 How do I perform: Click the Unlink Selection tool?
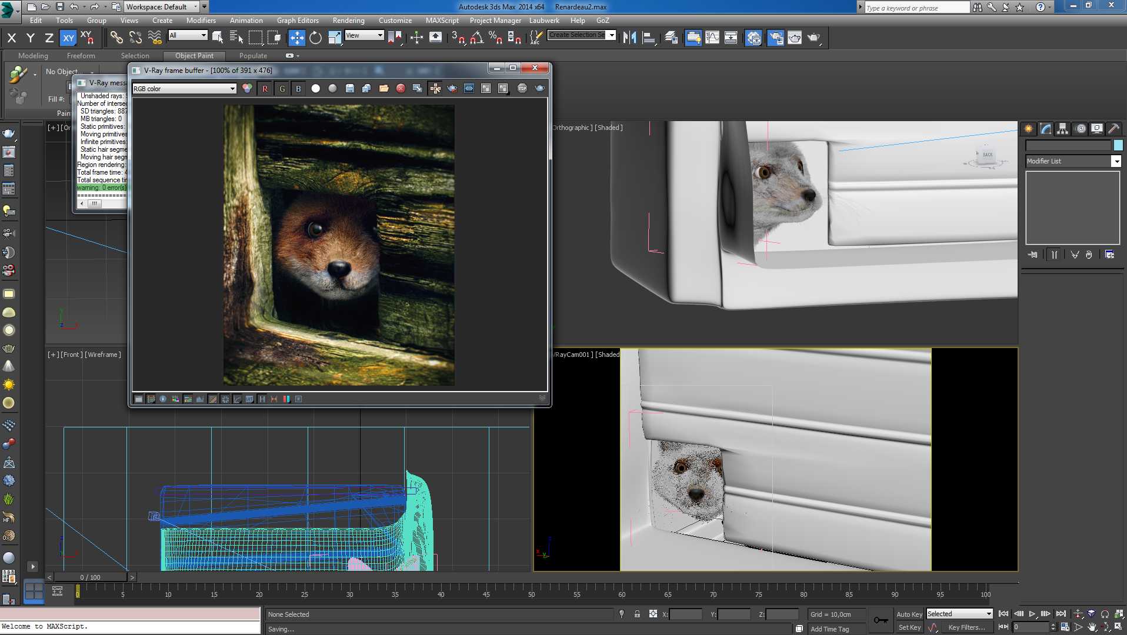click(x=135, y=38)
